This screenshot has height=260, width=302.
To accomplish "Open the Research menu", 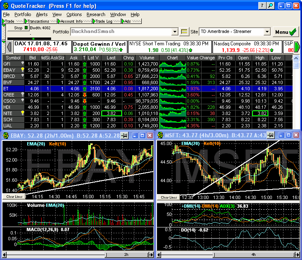I will (x=96, y=14).
